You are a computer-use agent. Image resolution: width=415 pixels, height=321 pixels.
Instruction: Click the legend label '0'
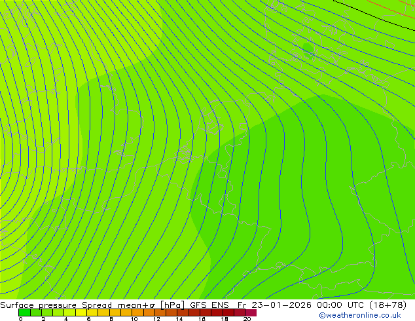(21, 319)
